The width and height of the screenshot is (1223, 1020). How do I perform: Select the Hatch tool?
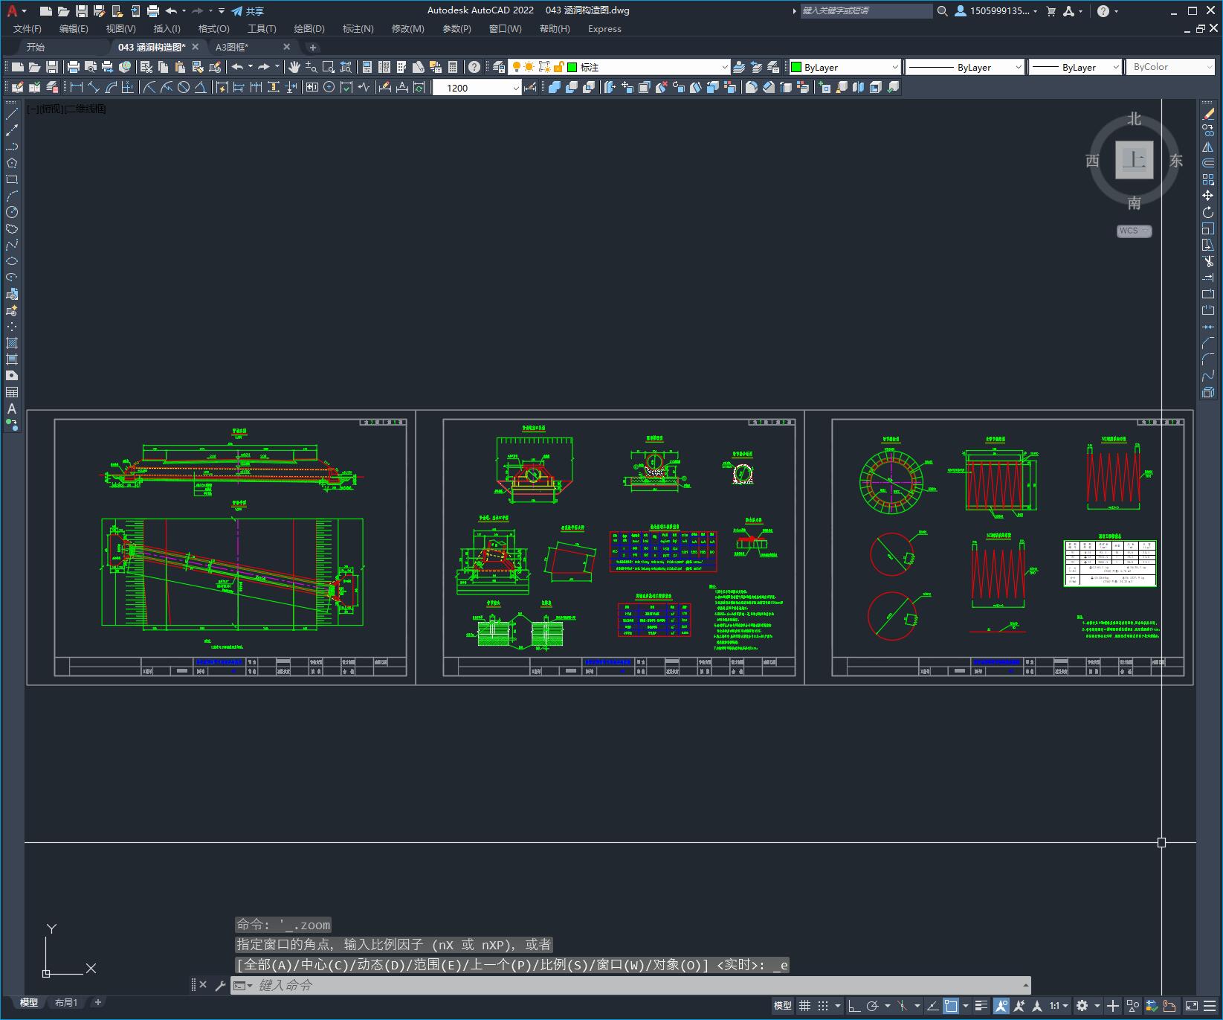point(12,343)
